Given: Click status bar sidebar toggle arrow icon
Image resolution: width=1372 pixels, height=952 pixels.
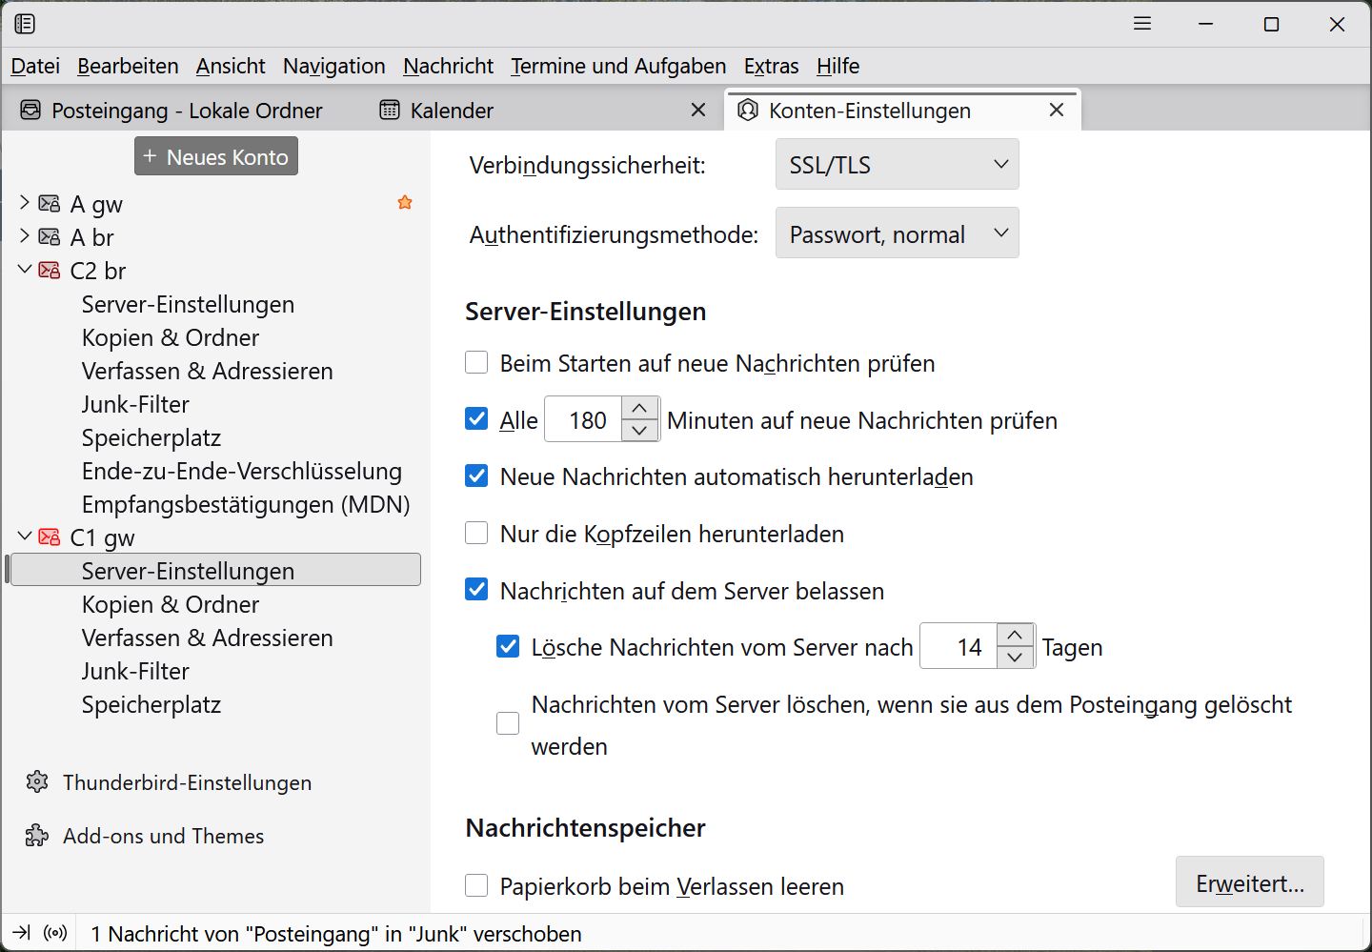Looking at the screenshot, I should (22, 933).
